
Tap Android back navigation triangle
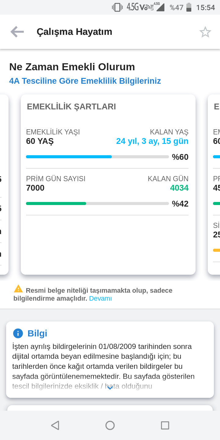click(x=55, y=425)
